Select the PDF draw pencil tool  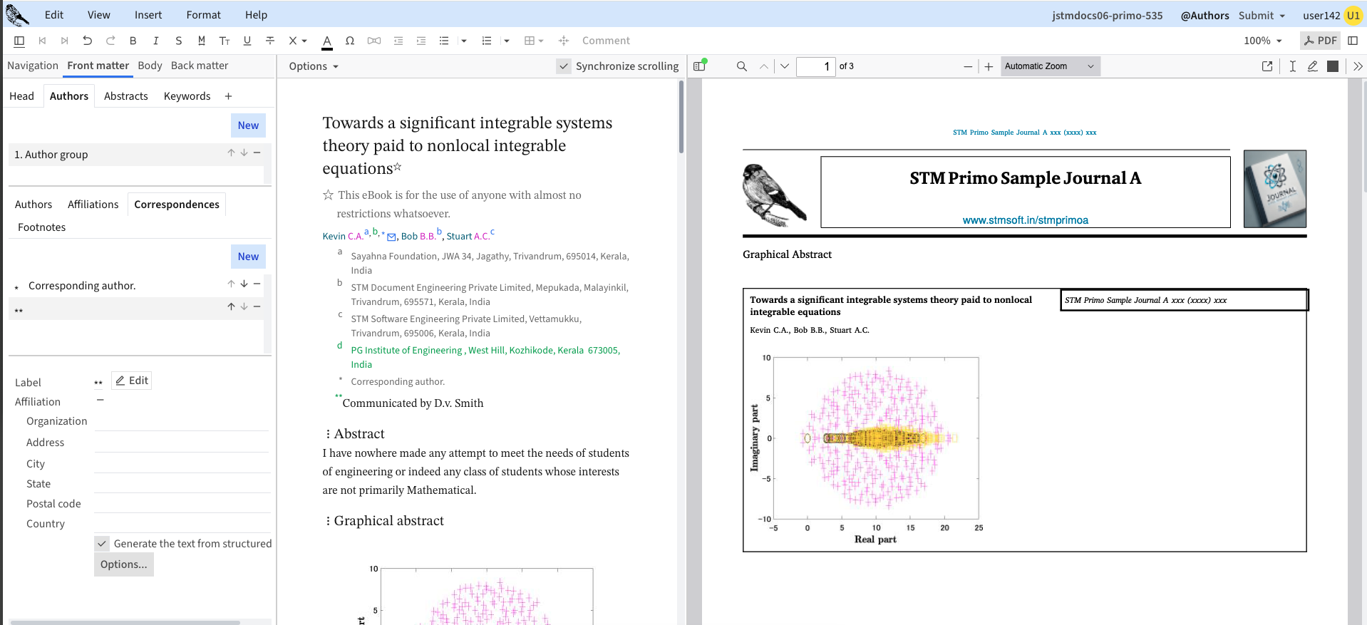[x=1312, y=66]
